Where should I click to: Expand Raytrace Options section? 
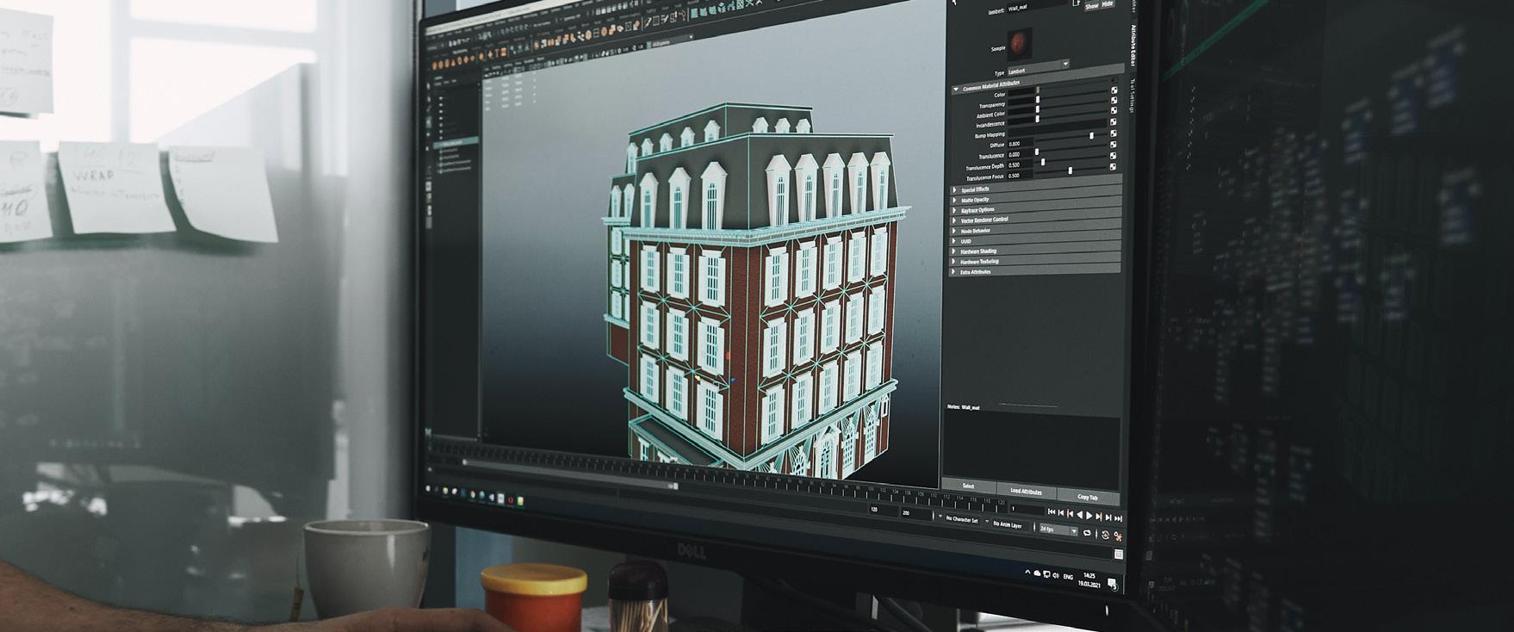pyautogui.click(x=954, y=209)
